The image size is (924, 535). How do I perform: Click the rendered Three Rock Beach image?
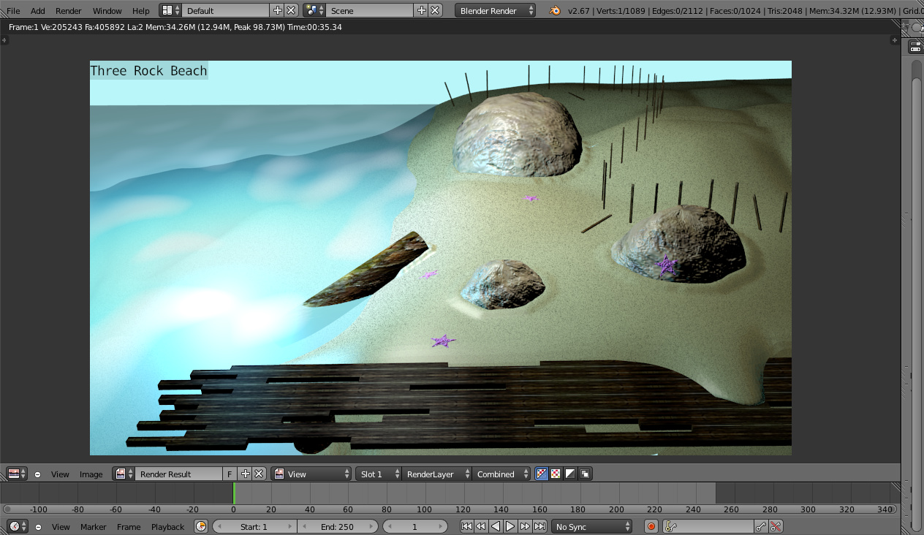coord(441,258)
